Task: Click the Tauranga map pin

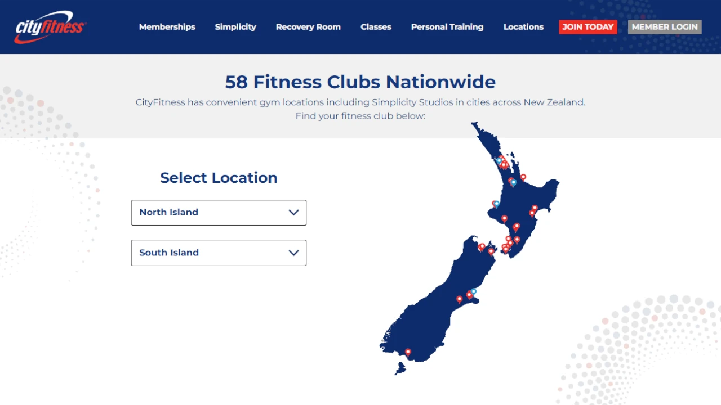Action: (x=523, y=178)
